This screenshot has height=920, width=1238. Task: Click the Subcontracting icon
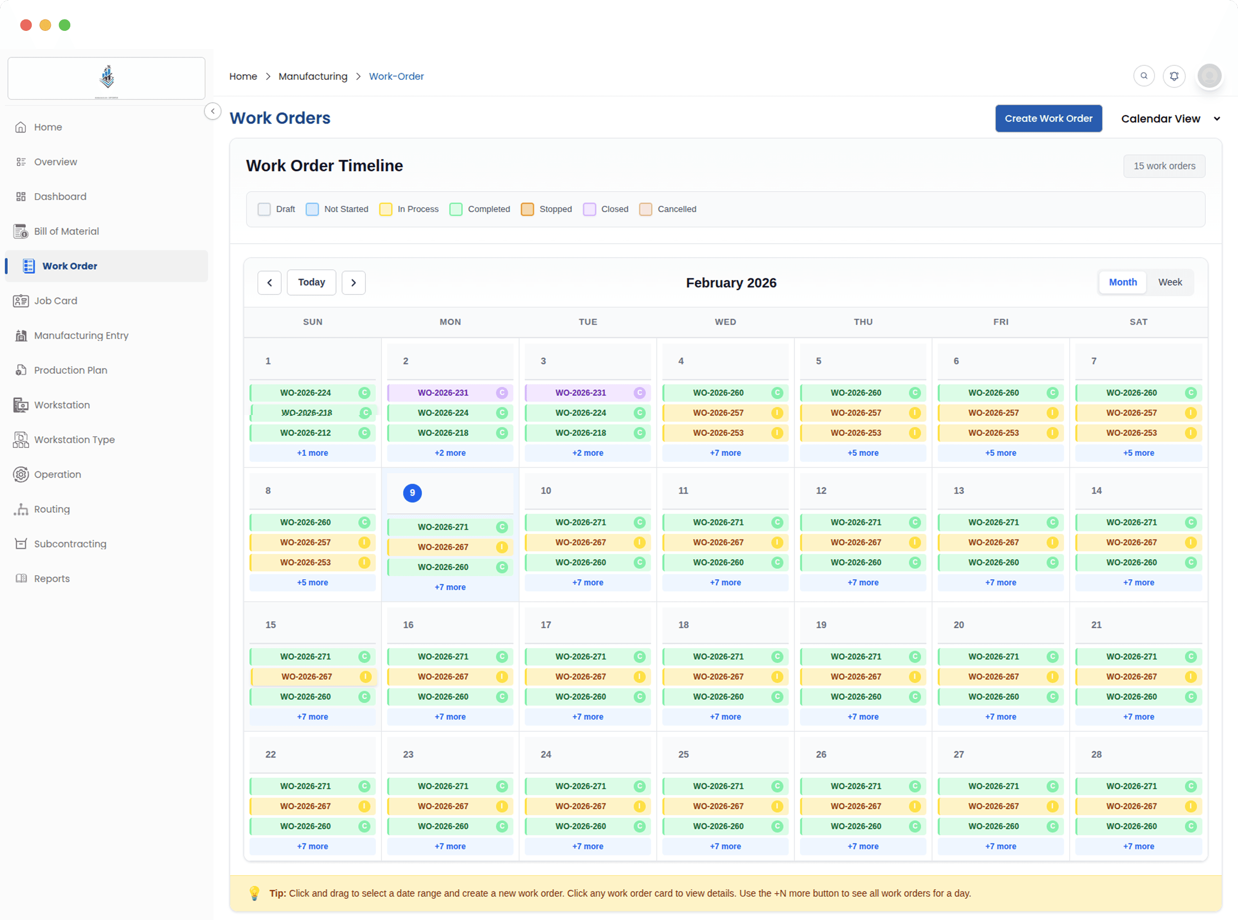(x=20, y=544)
